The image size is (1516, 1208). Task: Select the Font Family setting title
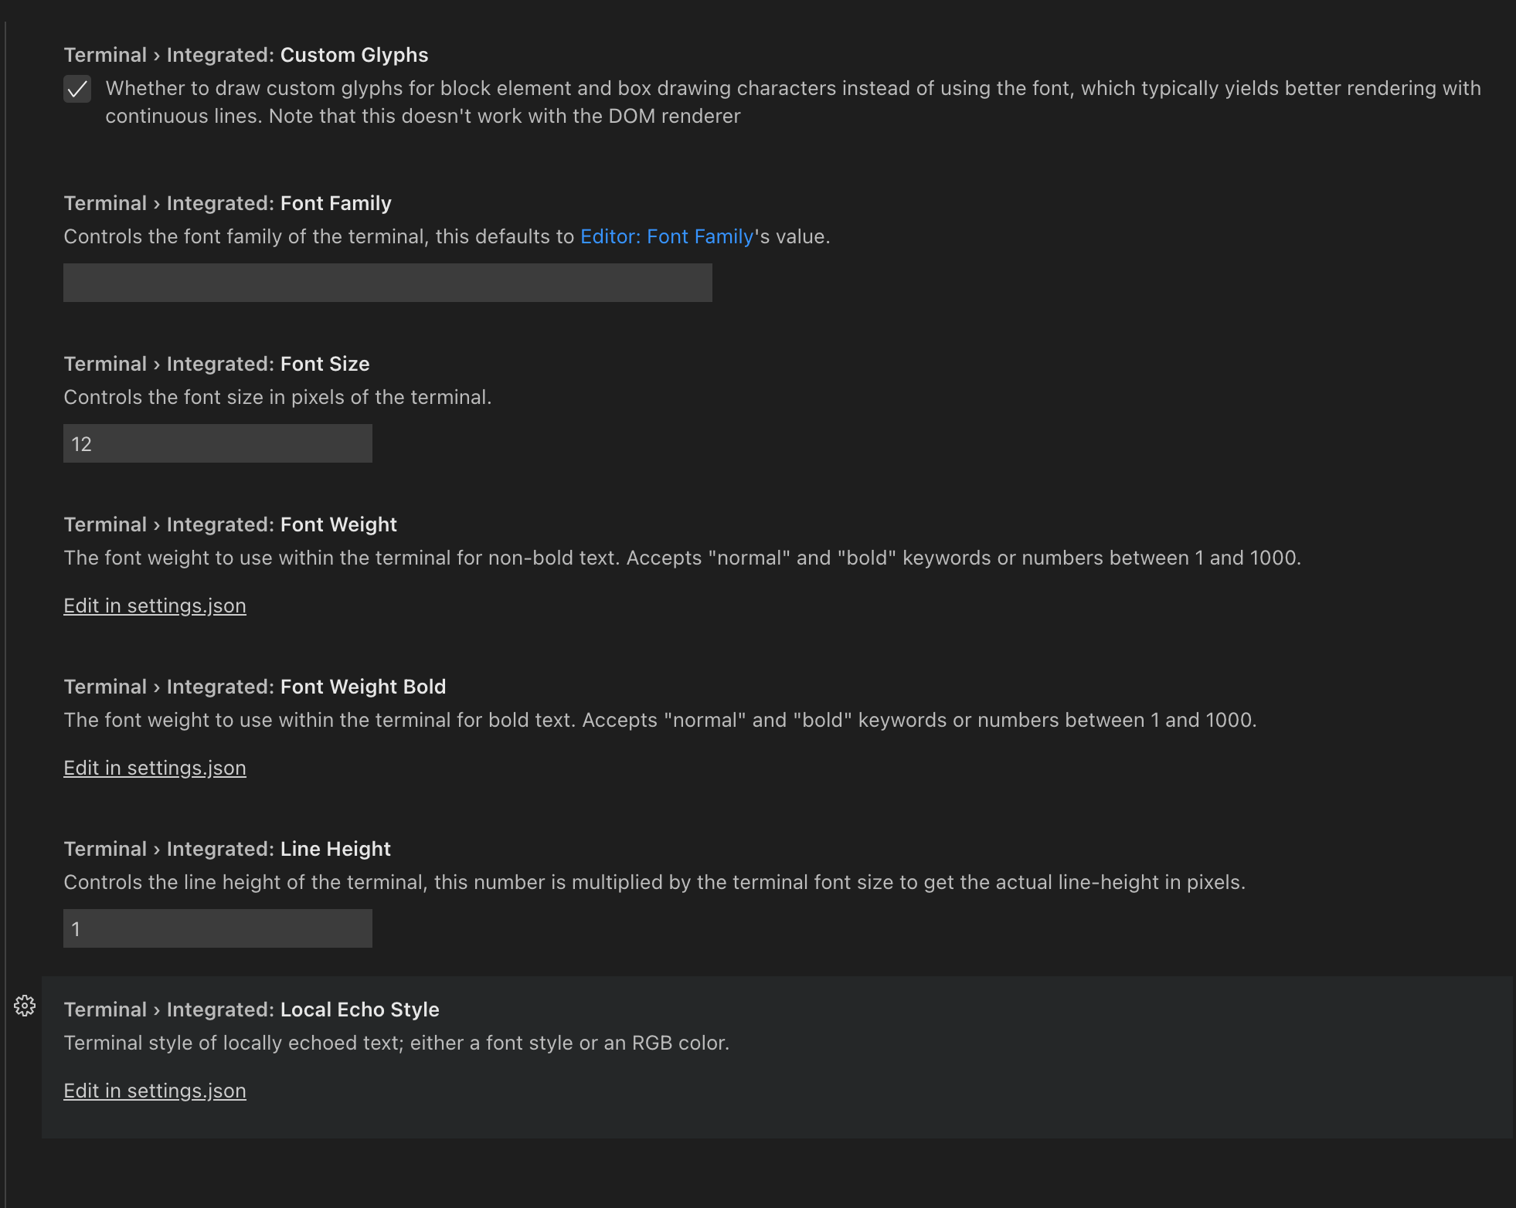click(227, 202)
